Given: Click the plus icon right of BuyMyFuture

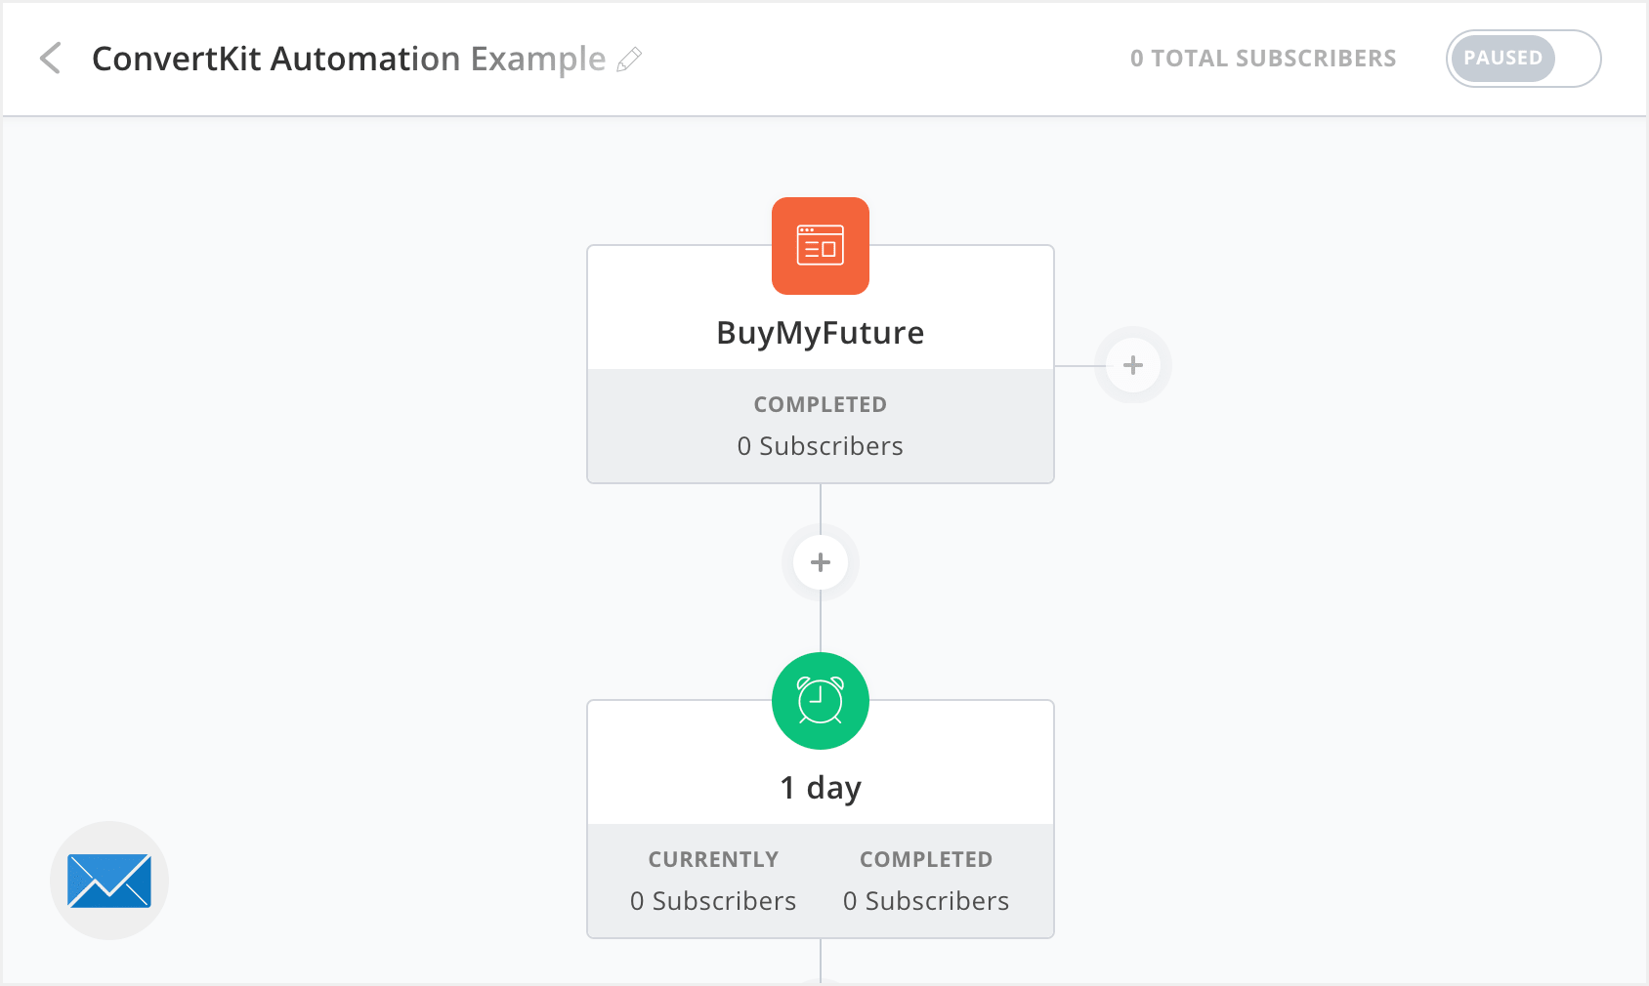Looking at the screenshot, I should (1132, 365).
